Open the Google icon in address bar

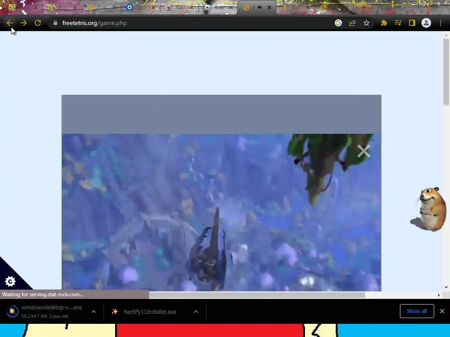[x=338, y=23]
